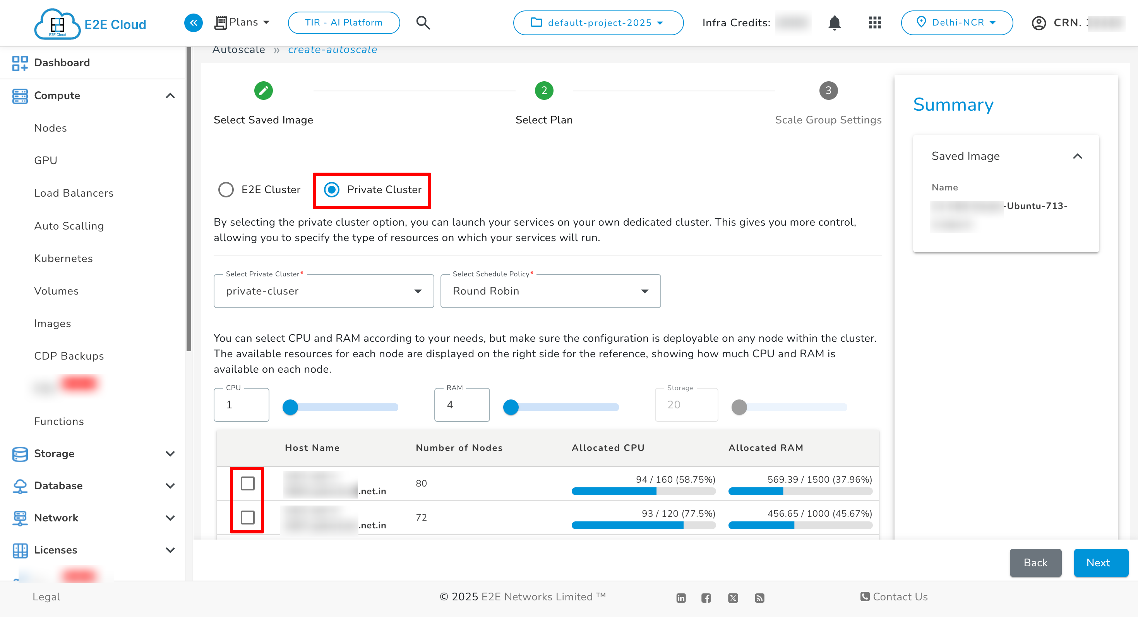This screenshot has width=1138, height=617.
Task: Collapse sidebar with double-chevron button
Action: click(194, 22)
